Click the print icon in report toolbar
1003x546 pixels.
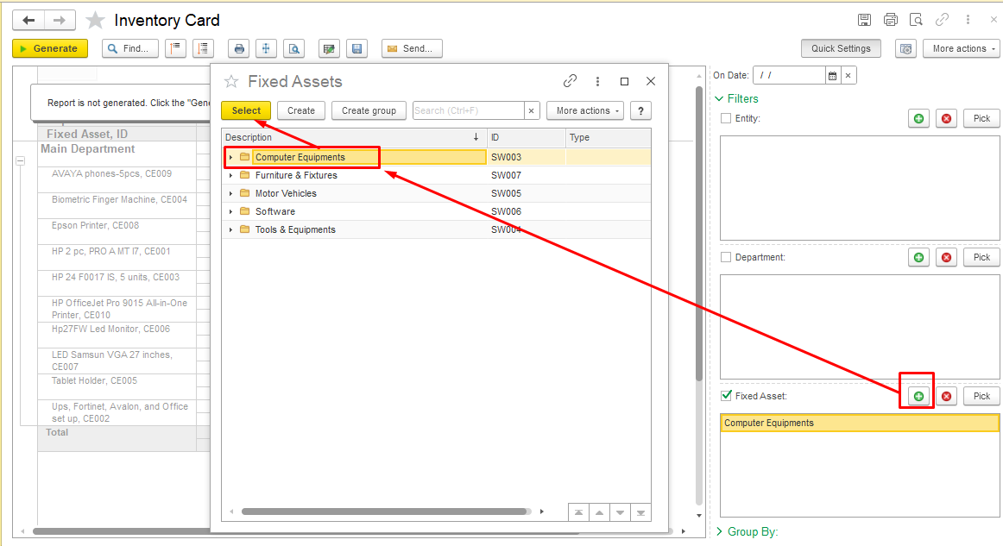pyautogui.click(x=239, y=49)
